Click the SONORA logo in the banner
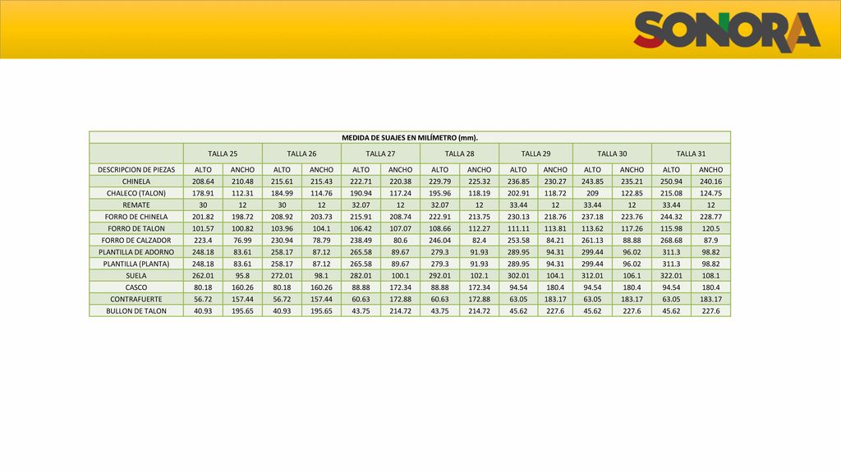Image resolution: width=841 pixels, height=473 pixels. click(727, 32)
